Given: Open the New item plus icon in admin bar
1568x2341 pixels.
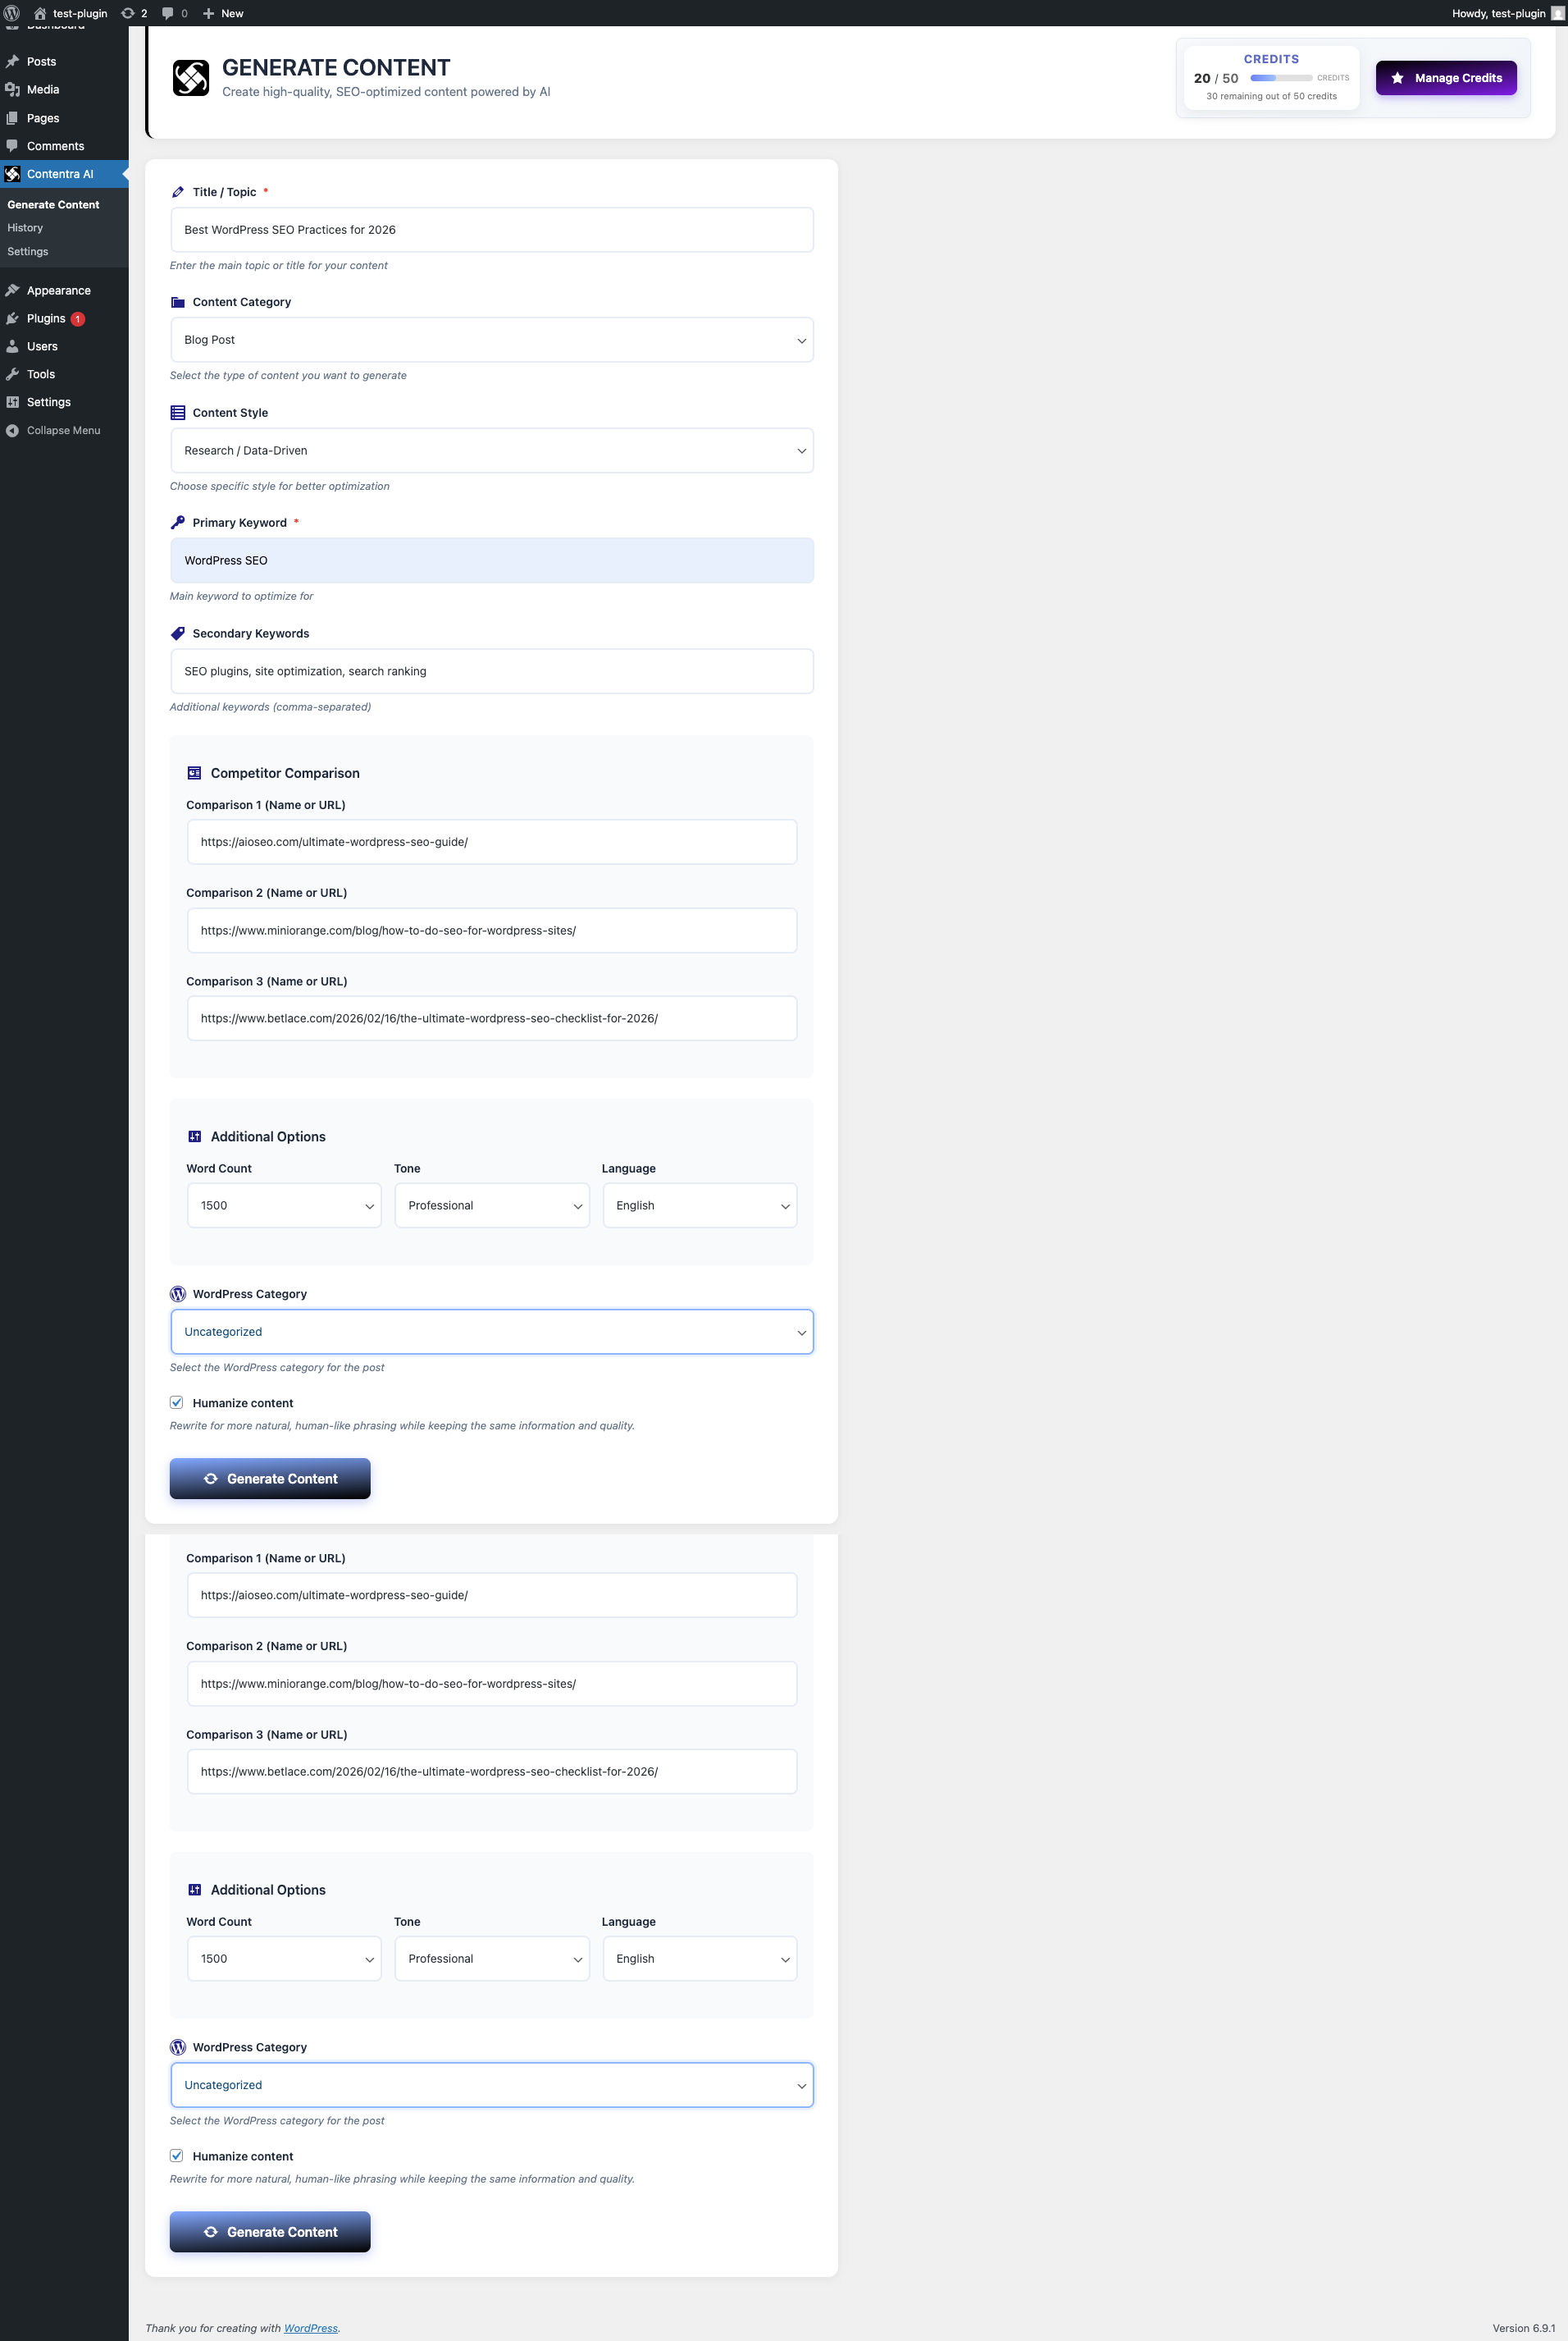Looking at the screenshot, I should tap(208, 13).
